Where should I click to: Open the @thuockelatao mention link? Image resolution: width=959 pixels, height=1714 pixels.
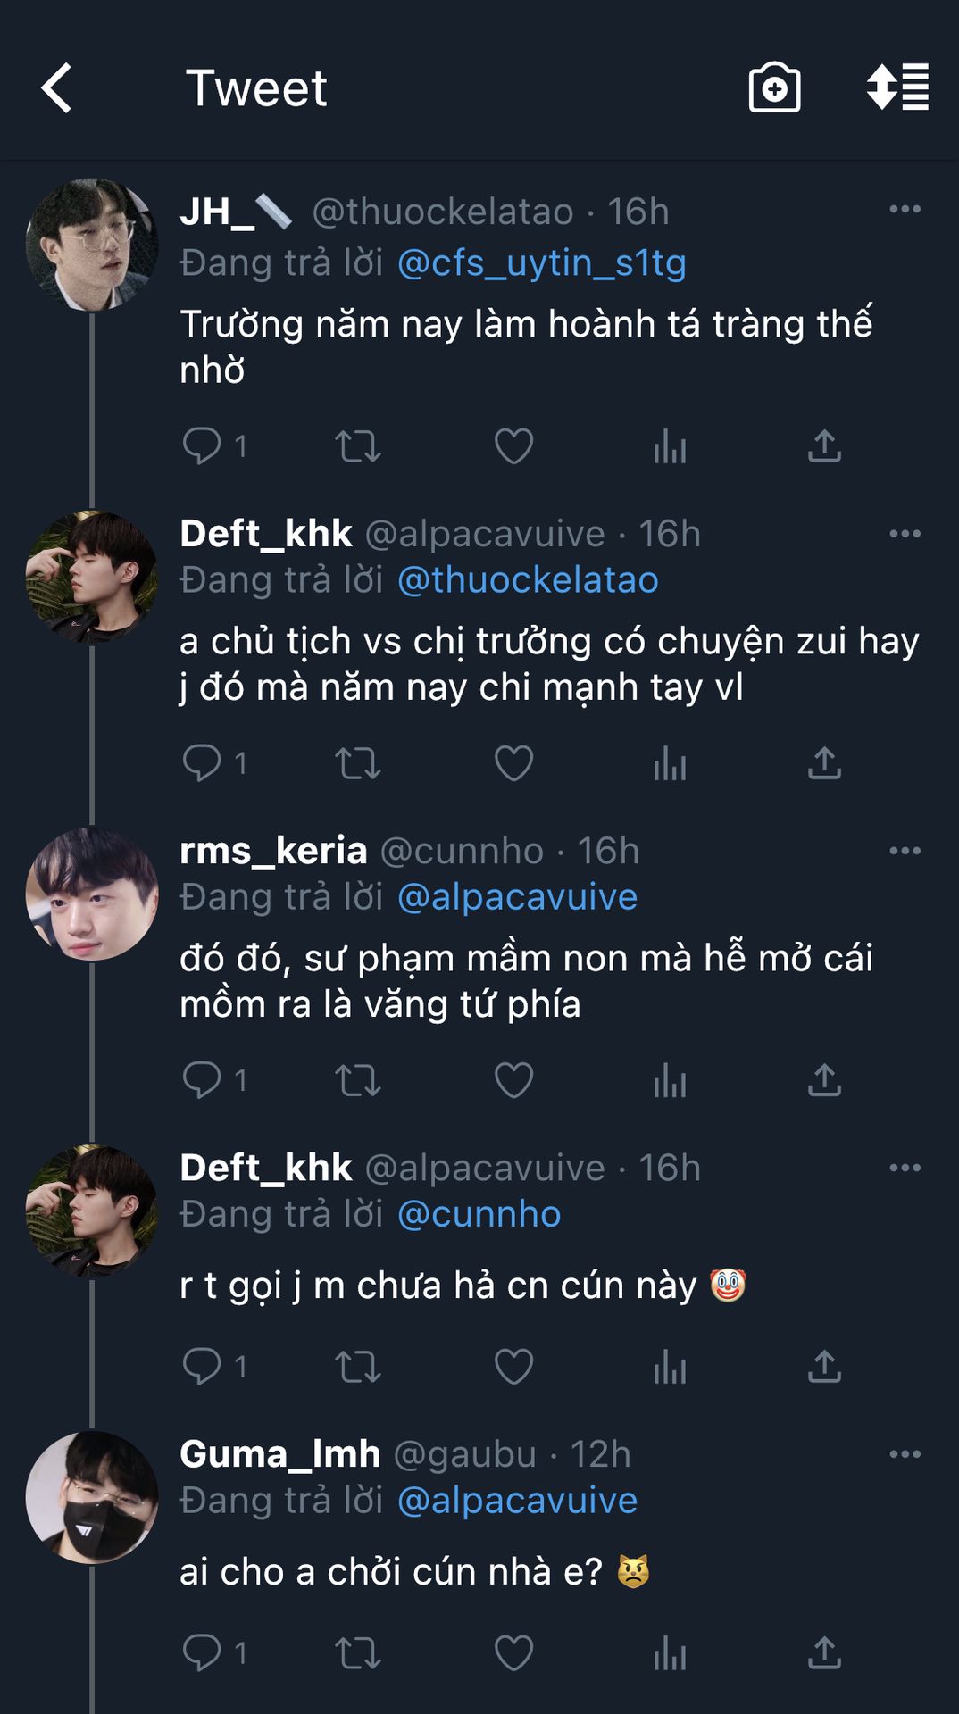point(528,580)
